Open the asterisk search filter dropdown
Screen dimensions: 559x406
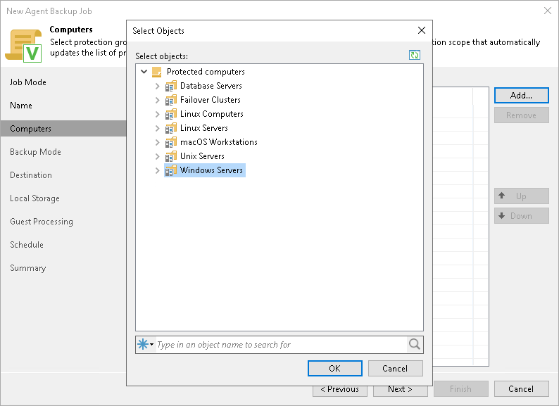click(x=146, y=344)
